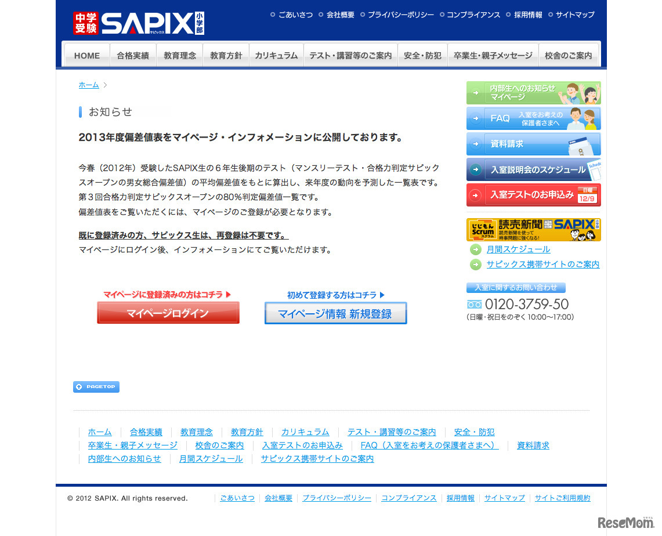
Task: Click the 入室に関するお問い合わせ label
Action: click(x=516, y=287)
